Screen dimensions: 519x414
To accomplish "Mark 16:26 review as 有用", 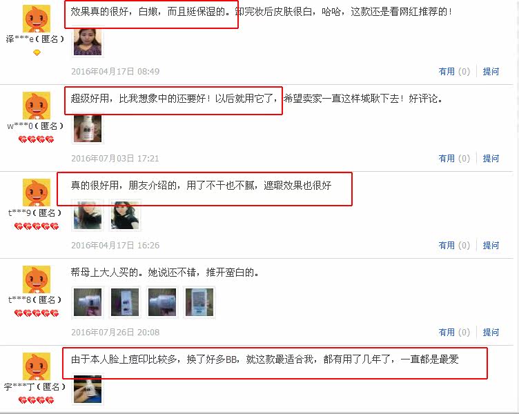I will pos(454,246).
